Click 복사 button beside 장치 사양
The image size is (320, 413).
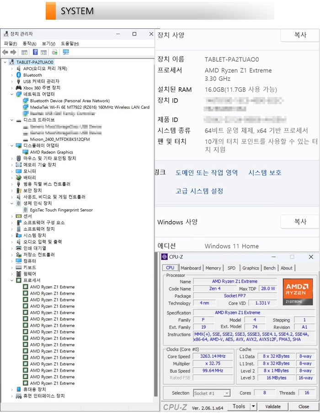pos(300,35)
